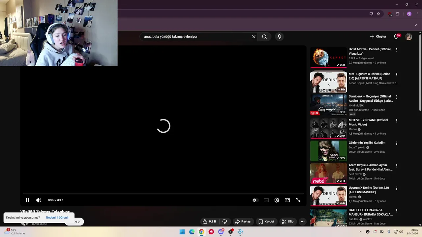The height and width of the screenshot is (237, 422).
Task: Open the YouTube notifications bell
Action: [396, 37]
